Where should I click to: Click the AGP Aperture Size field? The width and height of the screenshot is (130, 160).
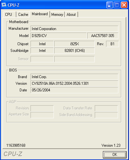pos(42,115)
